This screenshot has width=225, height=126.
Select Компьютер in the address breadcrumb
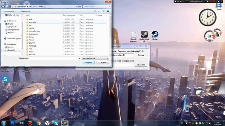click(x=21, y=6)
